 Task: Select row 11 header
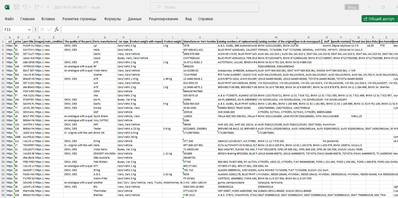(3, 83)
